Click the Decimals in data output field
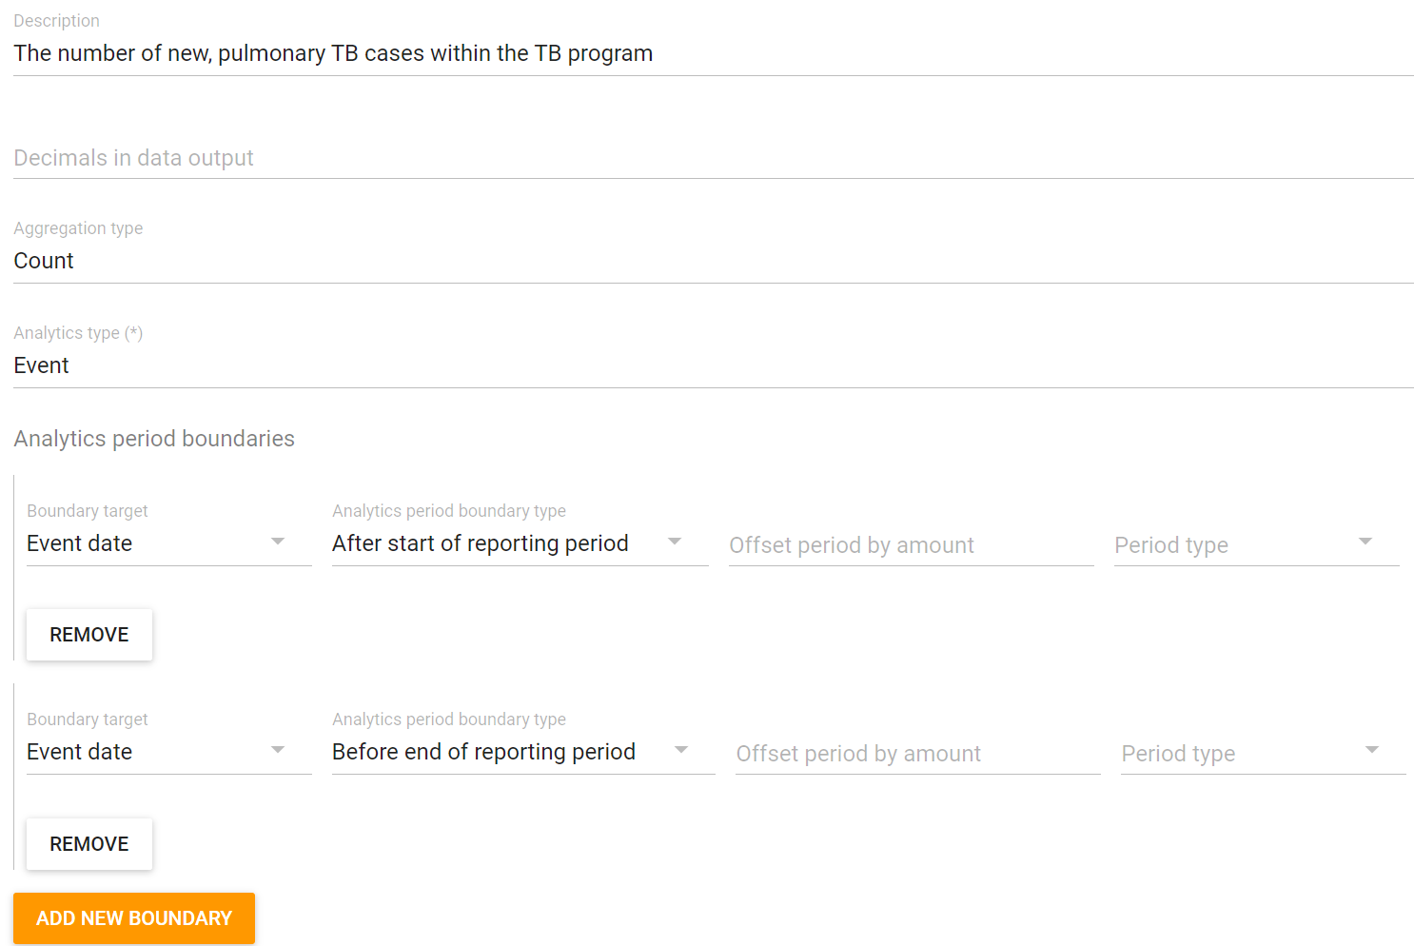 coord(713,158)
